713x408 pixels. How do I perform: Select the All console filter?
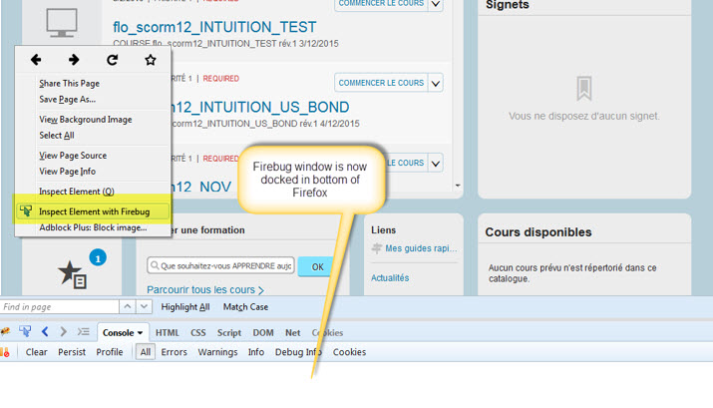pos(145,352)
